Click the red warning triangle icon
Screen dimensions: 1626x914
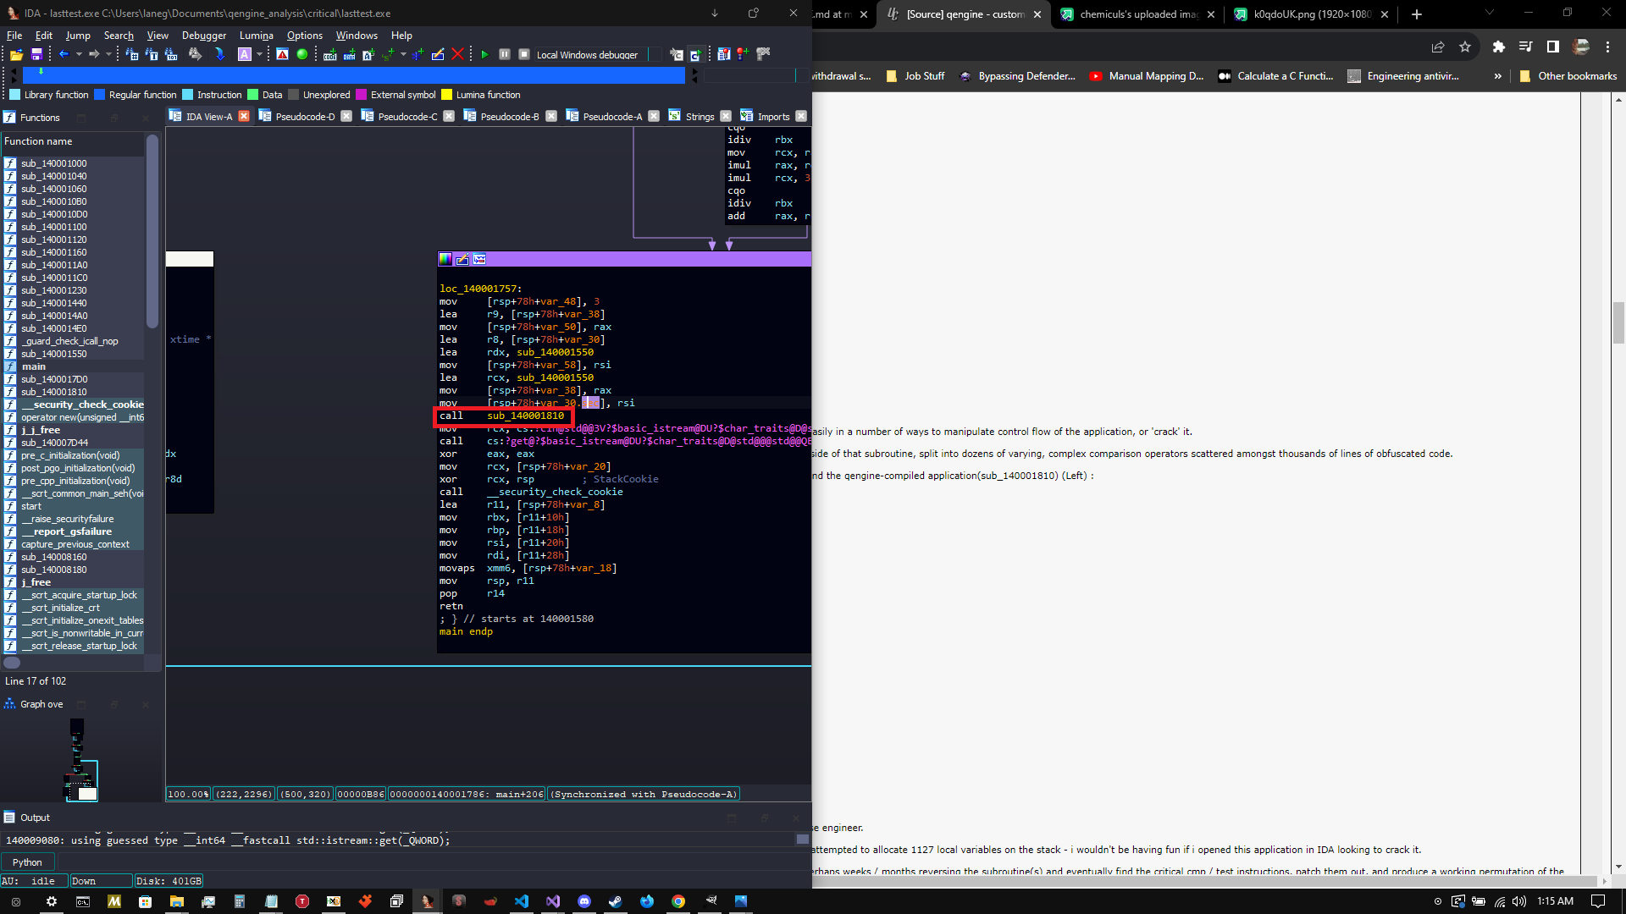282,54
